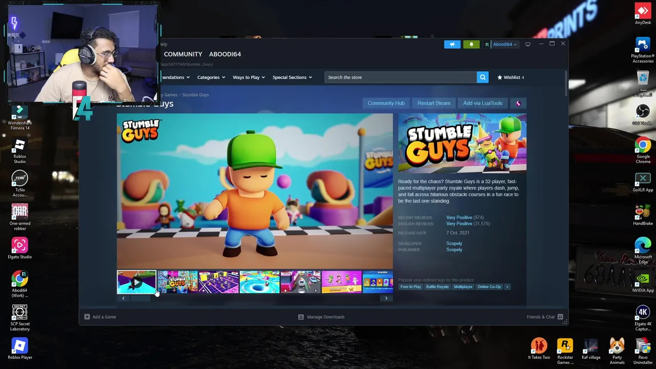Open Elgato Studio desktop icon
The width and height of the screenshot is (656, 369).
[19, 249]
